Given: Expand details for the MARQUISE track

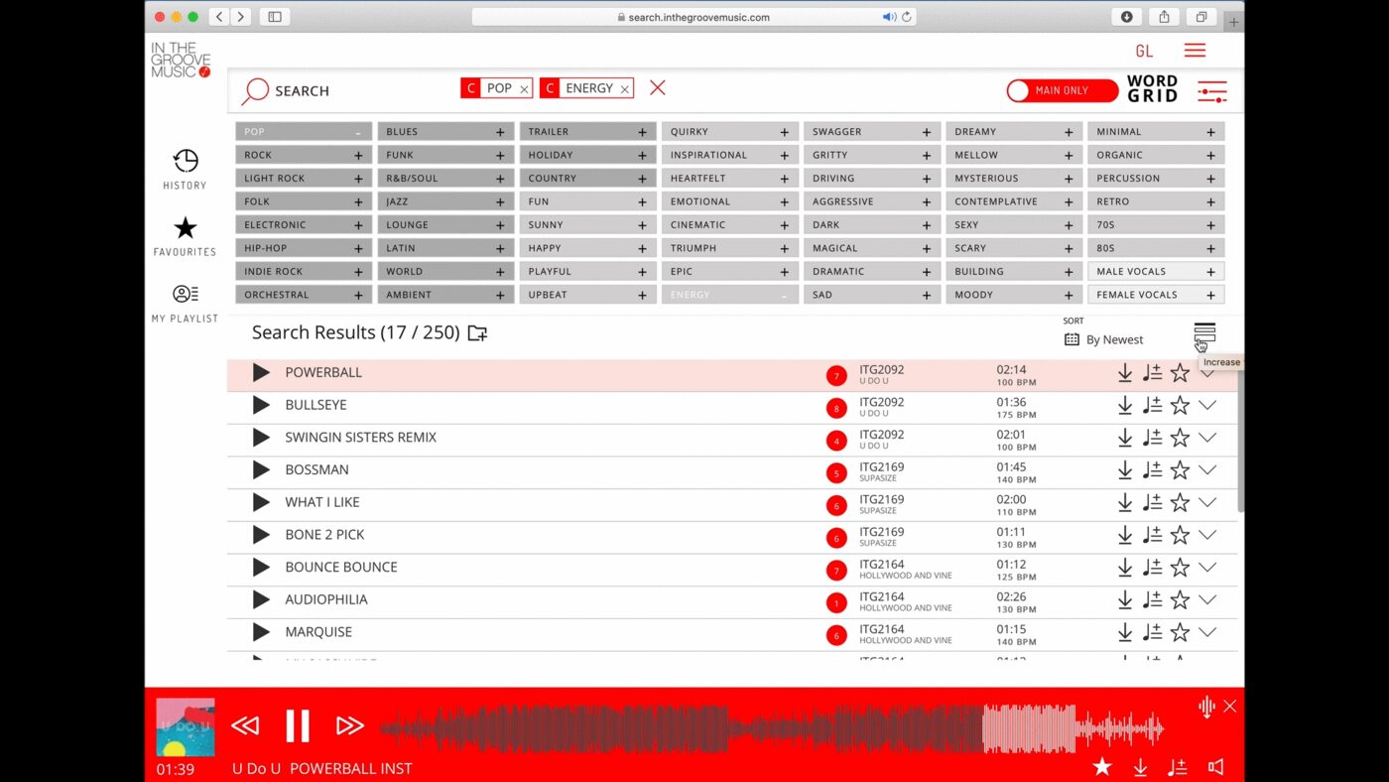Looking at the screenshot, I should (1207, 632).
